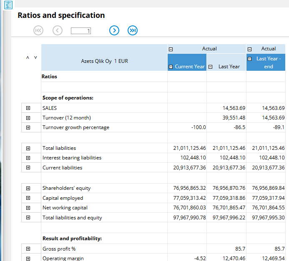Viewport: 289px width, 261px height.
Task: Go to the first page of the report
Action: 38,30
